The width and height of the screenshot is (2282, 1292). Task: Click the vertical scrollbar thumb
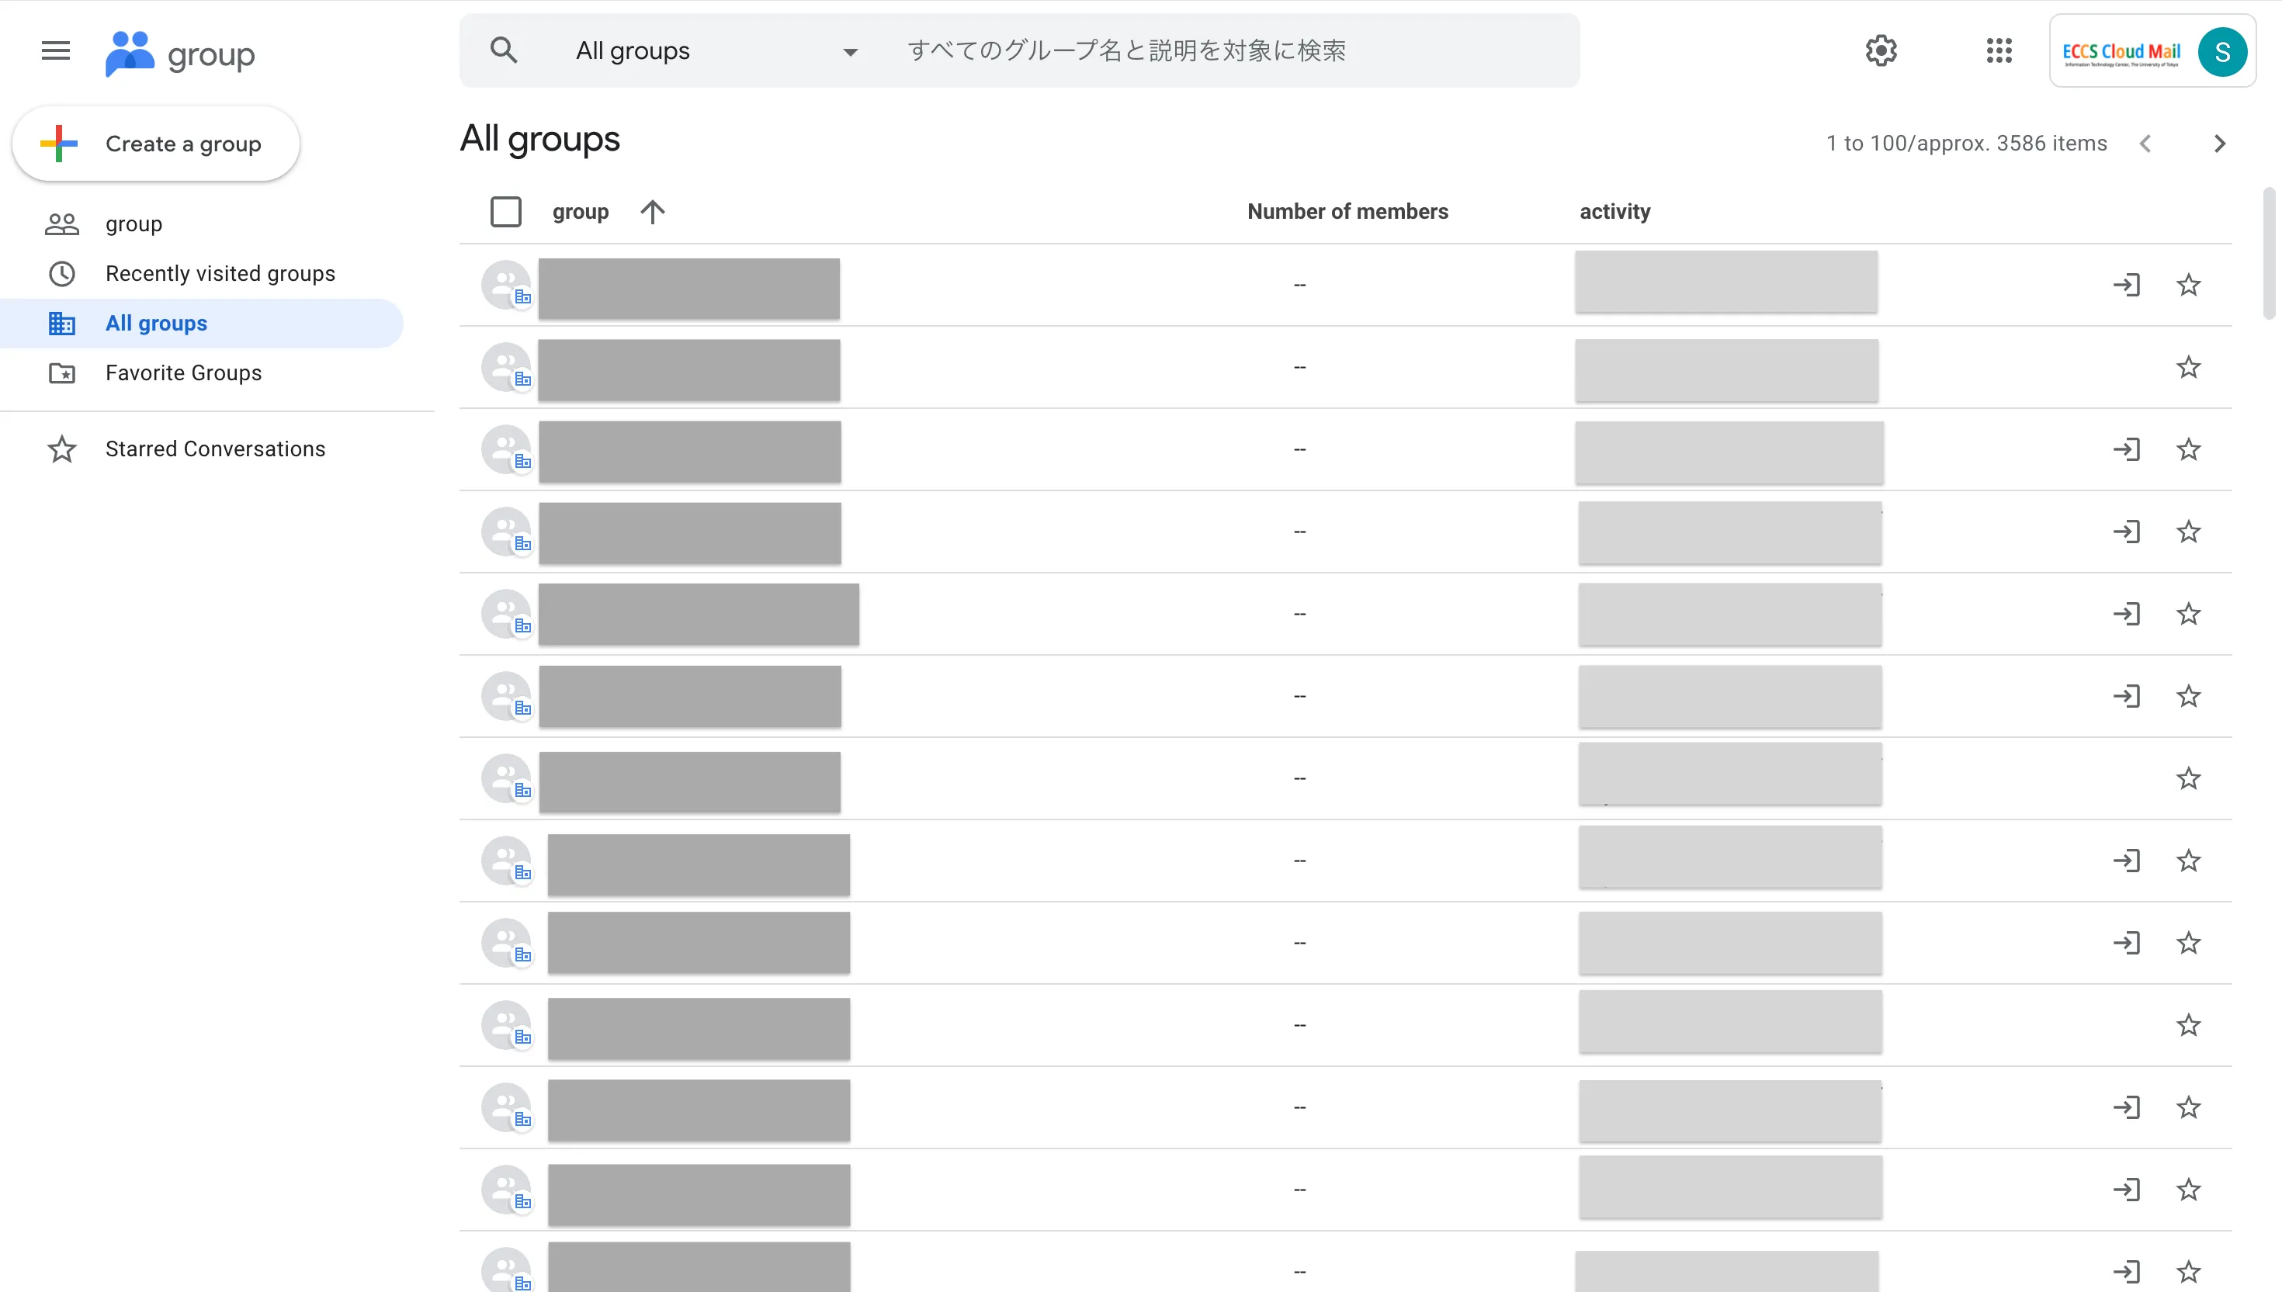tap(2269, 253)
